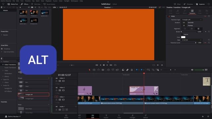
Task: Select the arrow Selection Mode tool
Action: coord(89,70)
